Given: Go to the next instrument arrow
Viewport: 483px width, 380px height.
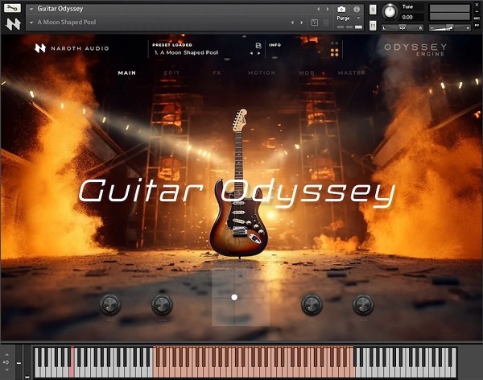Looking at the screenshot, I should [328, 9].
